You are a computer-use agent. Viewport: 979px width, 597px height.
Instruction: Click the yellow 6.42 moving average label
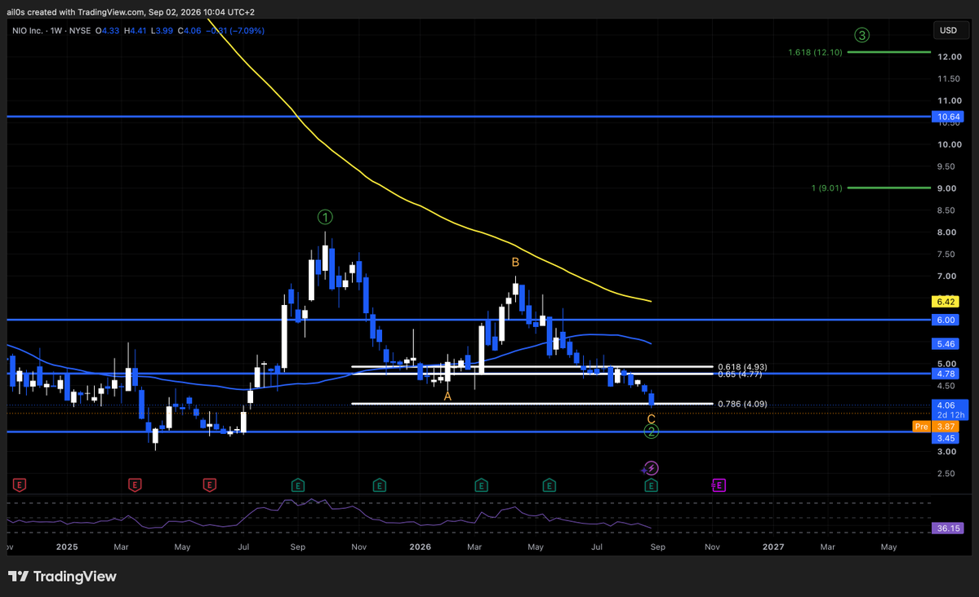pyautogui.click(x=946, y=301)
